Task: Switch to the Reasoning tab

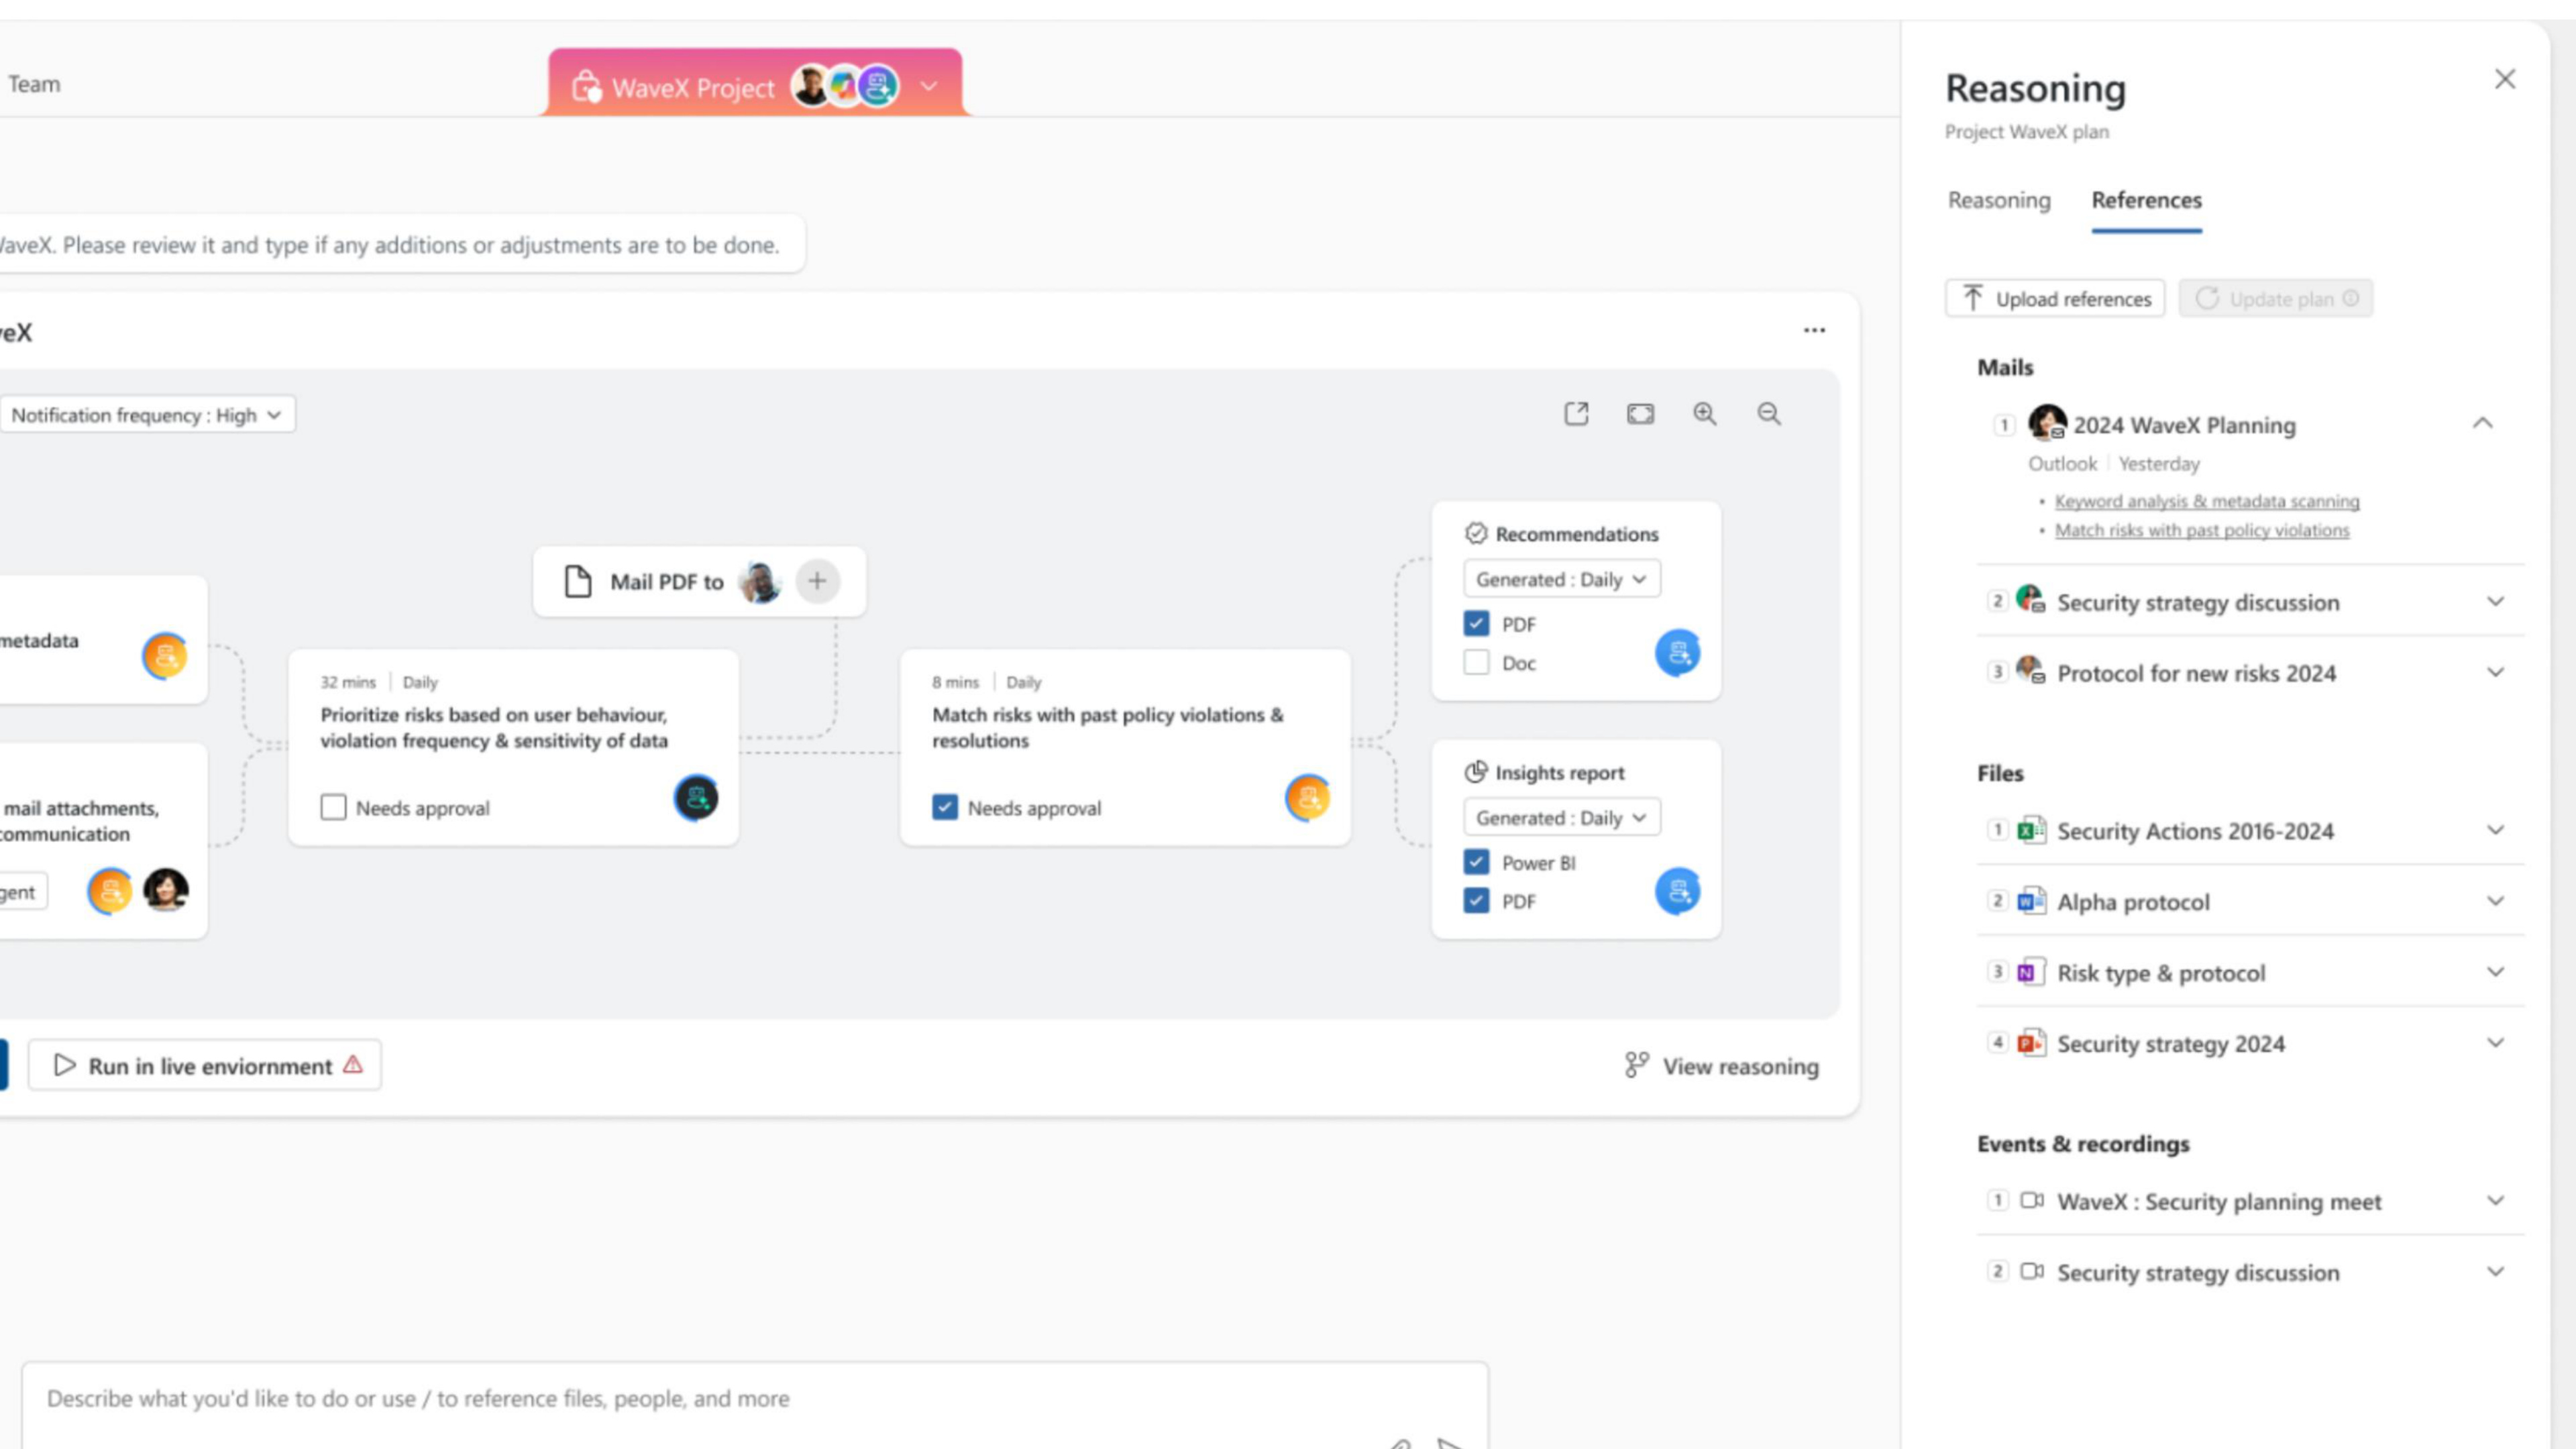Action: (x=1999, y=200)
